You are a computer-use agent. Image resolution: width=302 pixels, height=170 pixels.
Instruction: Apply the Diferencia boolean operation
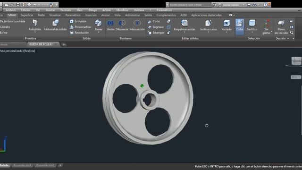click(x=122, y=25)
